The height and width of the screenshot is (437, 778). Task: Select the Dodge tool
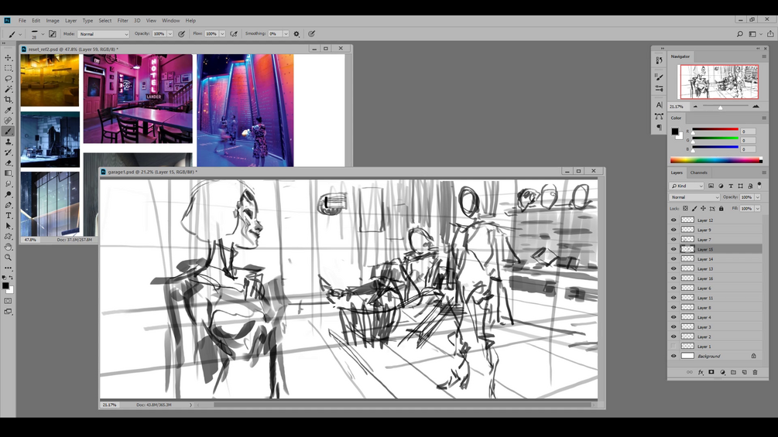point(9,194)
